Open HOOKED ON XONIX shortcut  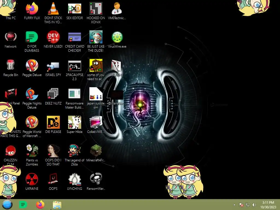(x=96, y=13)
